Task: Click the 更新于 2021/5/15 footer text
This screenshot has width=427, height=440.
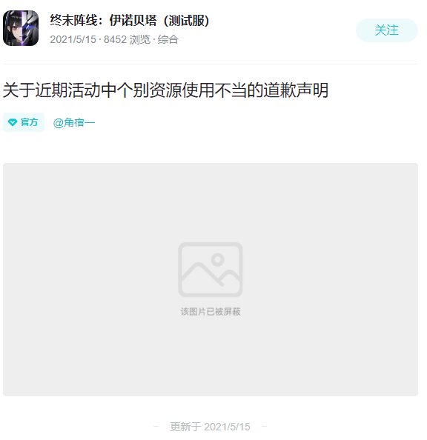Action: point(210,427)
